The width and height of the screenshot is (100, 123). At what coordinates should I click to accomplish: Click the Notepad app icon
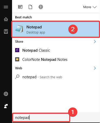pyautogui.click(x=19, y=29)
